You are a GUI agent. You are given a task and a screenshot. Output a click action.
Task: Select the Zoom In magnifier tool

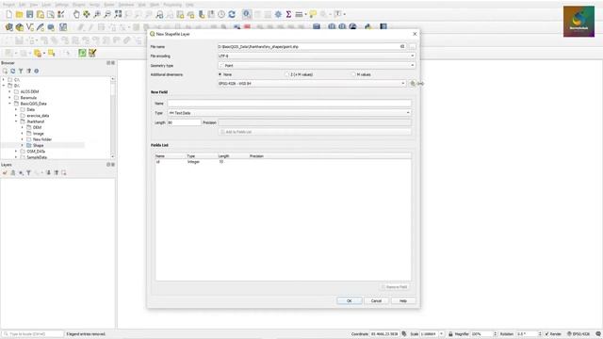tap(97, 15)
